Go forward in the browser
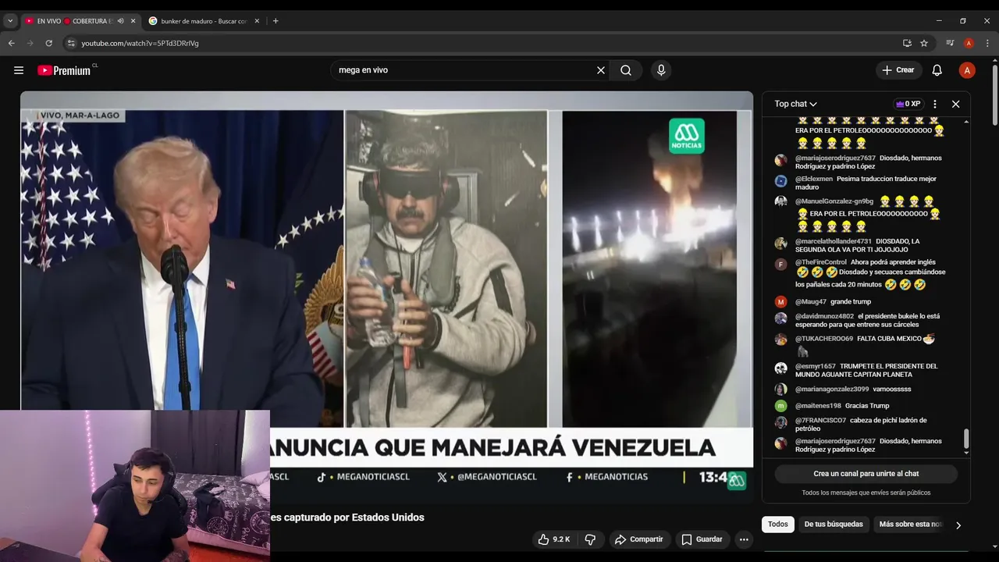The width and height of the screenshot is (999, 562). 30,43
